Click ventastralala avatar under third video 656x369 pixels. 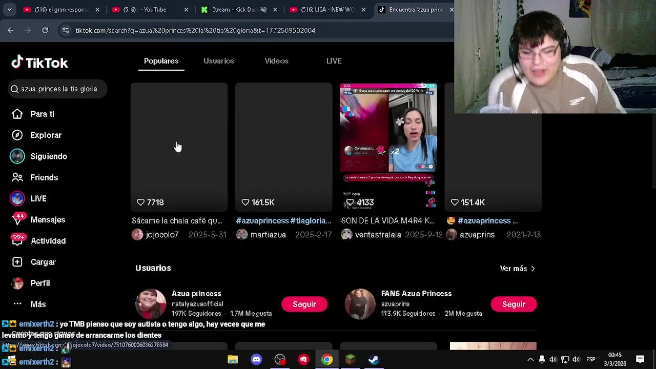[347, 235]
